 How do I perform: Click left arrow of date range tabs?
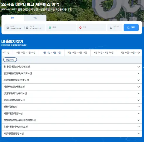pyautogui.click(x=4, y=52)
